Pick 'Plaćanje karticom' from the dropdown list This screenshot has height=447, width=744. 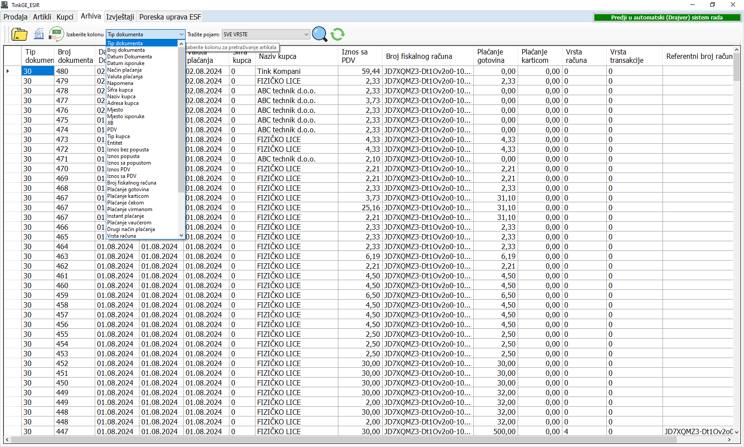pos(128,196)
